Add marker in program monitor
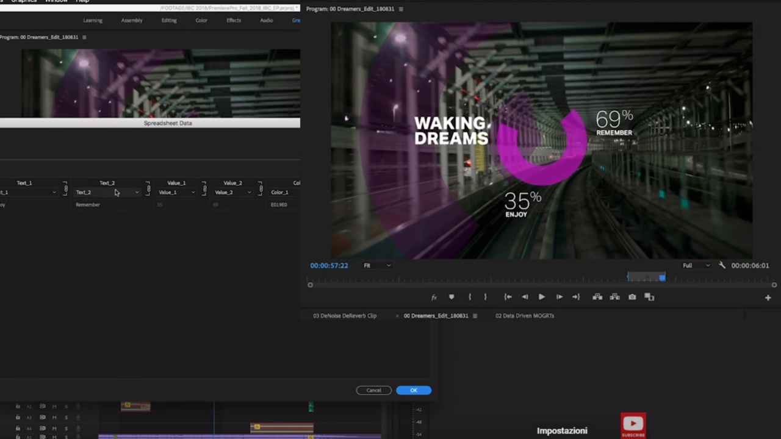The height and width of the screenshot is (439, 781). [x=452, y=297]
